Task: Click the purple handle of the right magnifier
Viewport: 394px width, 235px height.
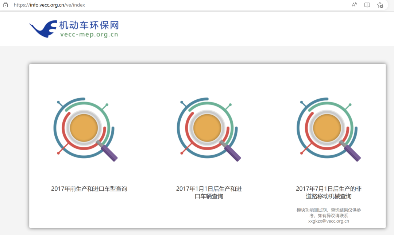Action: (352, 153)
